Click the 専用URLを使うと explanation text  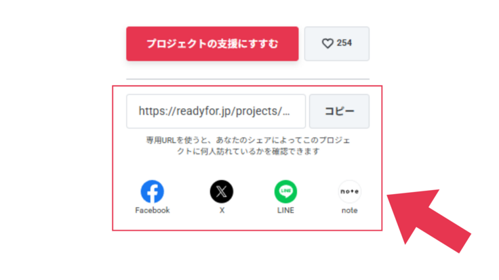(248, 140)
